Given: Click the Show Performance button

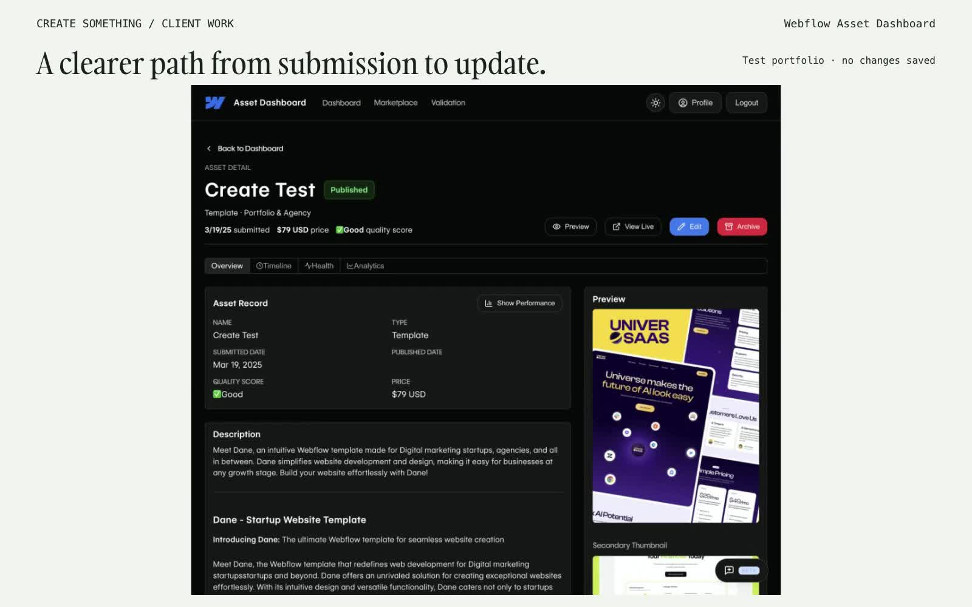Looking at the screenshot, I should (520, 303).
